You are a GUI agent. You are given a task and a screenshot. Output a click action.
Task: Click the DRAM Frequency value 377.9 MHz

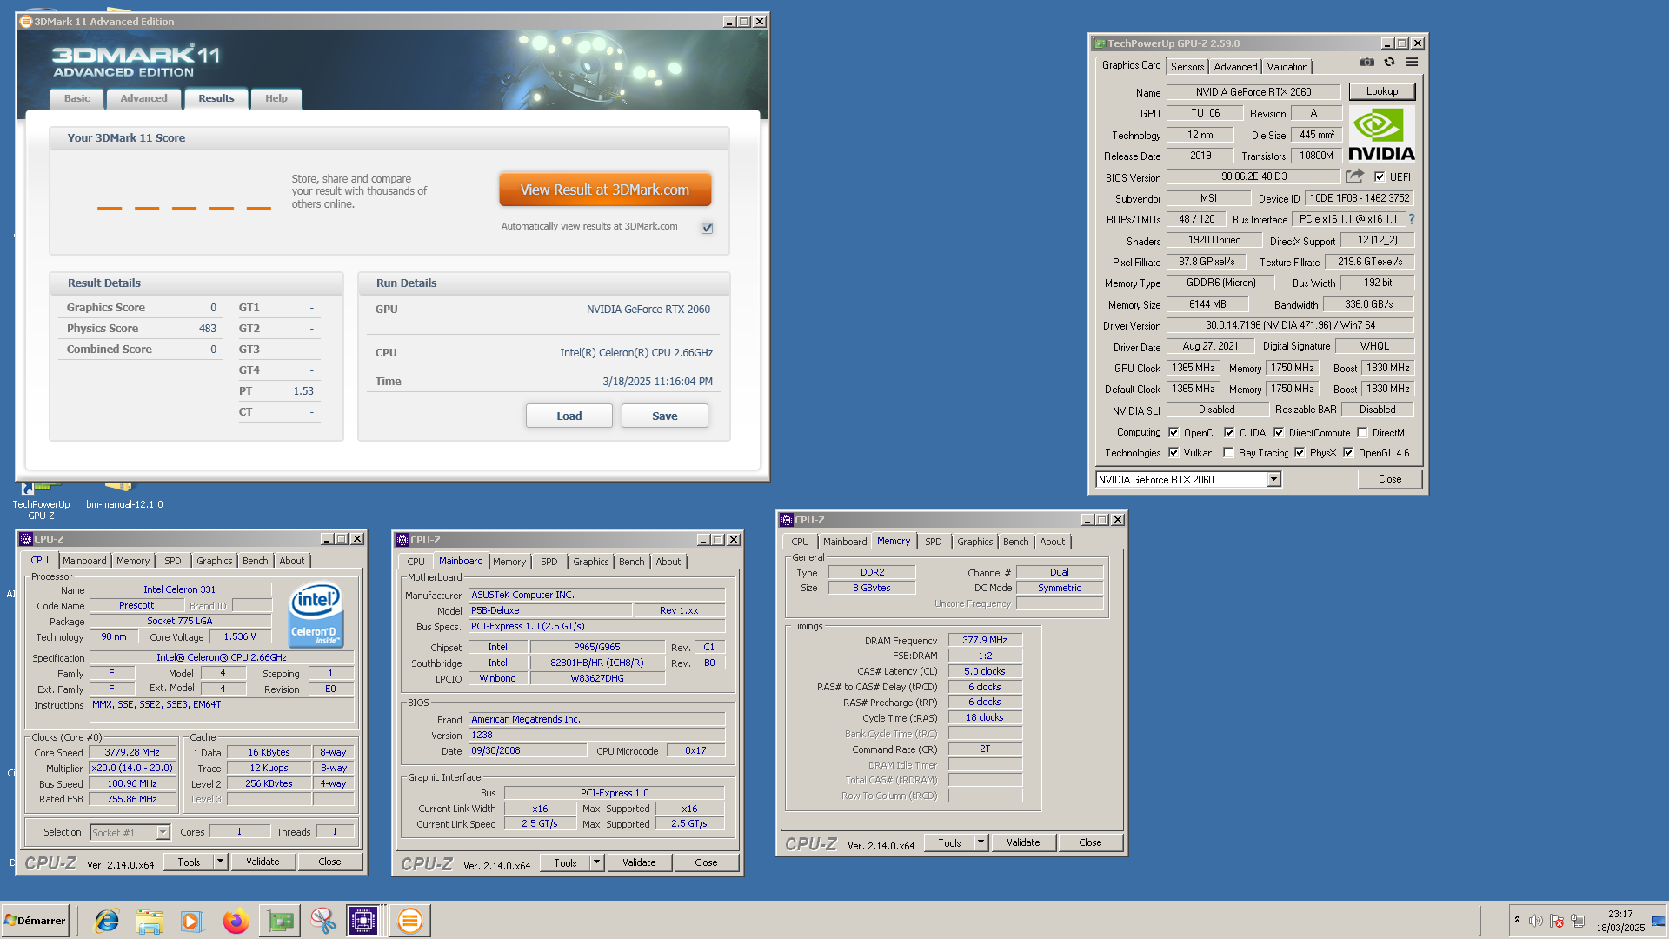(985, 640)
